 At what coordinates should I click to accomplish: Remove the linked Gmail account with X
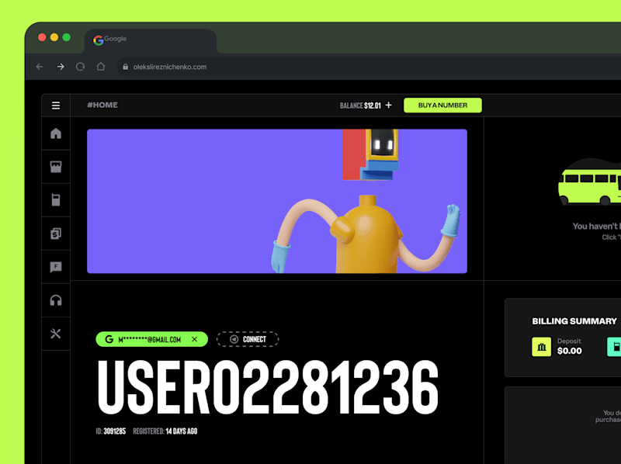point(195,339)
